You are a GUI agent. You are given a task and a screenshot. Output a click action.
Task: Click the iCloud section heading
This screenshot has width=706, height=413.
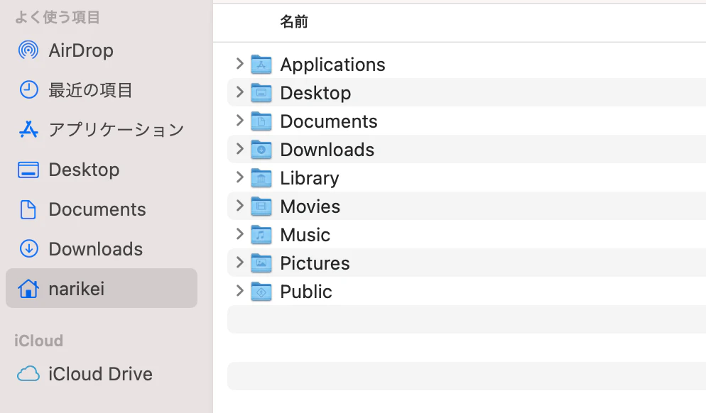coord(39,341)
